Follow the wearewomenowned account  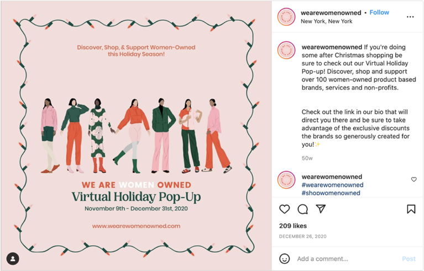click(x=379, y=12)
